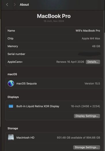Screen dimensions: 105x151
Task: Click the MacBook Pro heading
Action: coord(54,16)
